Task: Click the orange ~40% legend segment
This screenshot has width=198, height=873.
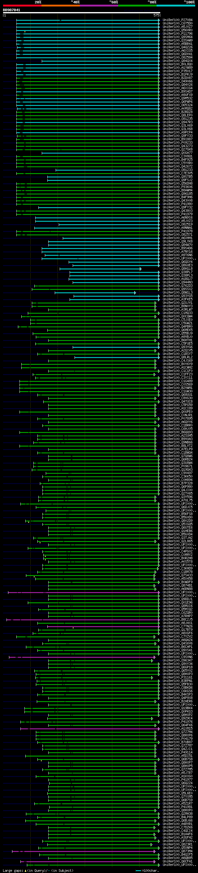Action: (61, 6)
